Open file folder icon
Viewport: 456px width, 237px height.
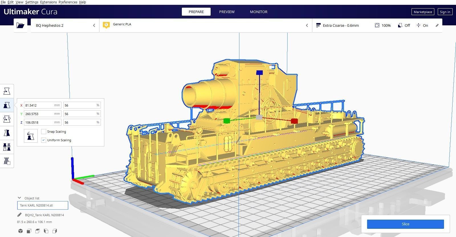(x=21, y=25)
